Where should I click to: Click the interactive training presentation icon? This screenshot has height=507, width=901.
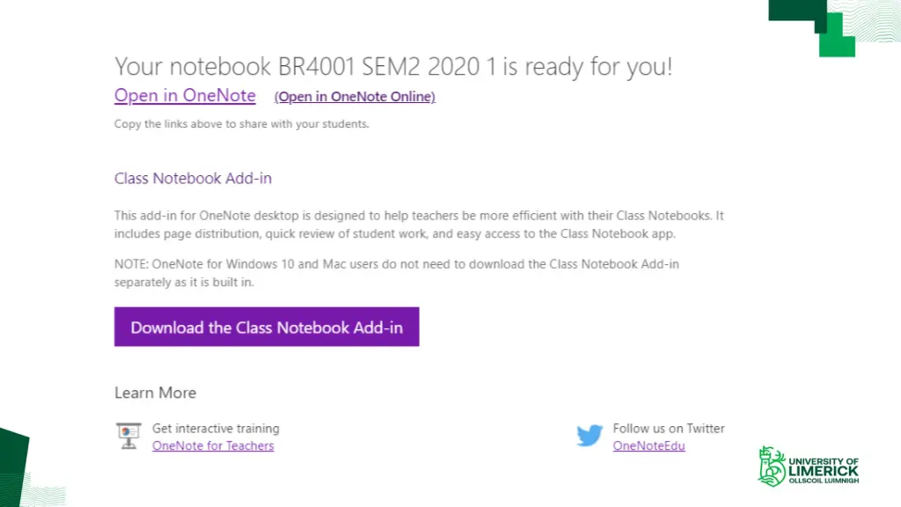pos(128,436)
